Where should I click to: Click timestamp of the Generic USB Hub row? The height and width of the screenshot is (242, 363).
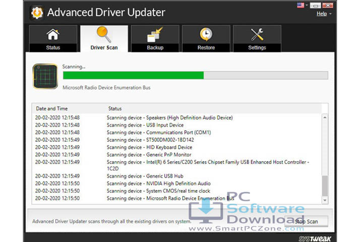coord(57,176)
